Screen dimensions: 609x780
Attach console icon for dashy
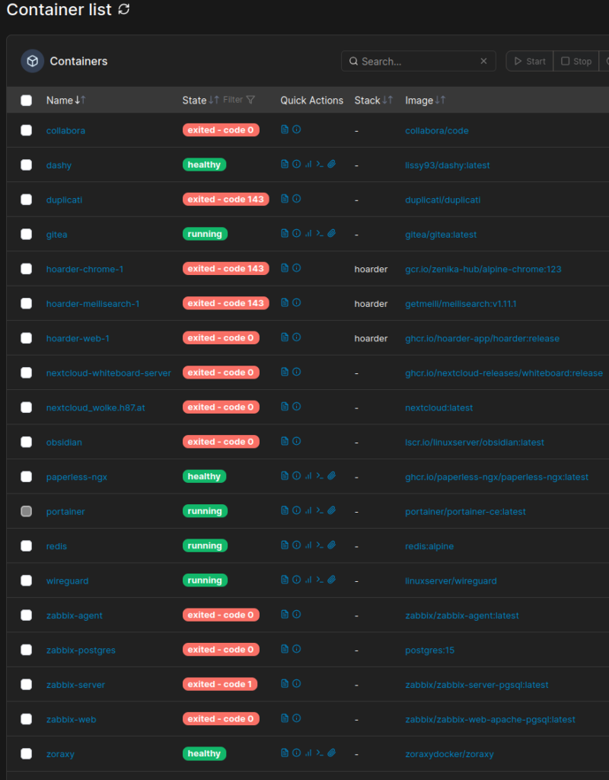pyautogui.click(x=332, y=165)
